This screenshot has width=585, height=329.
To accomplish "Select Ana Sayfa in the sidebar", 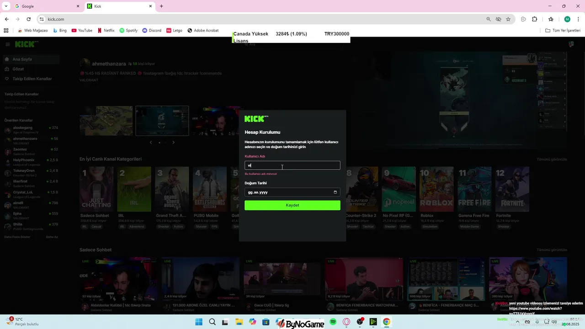I will coord(31,59).
